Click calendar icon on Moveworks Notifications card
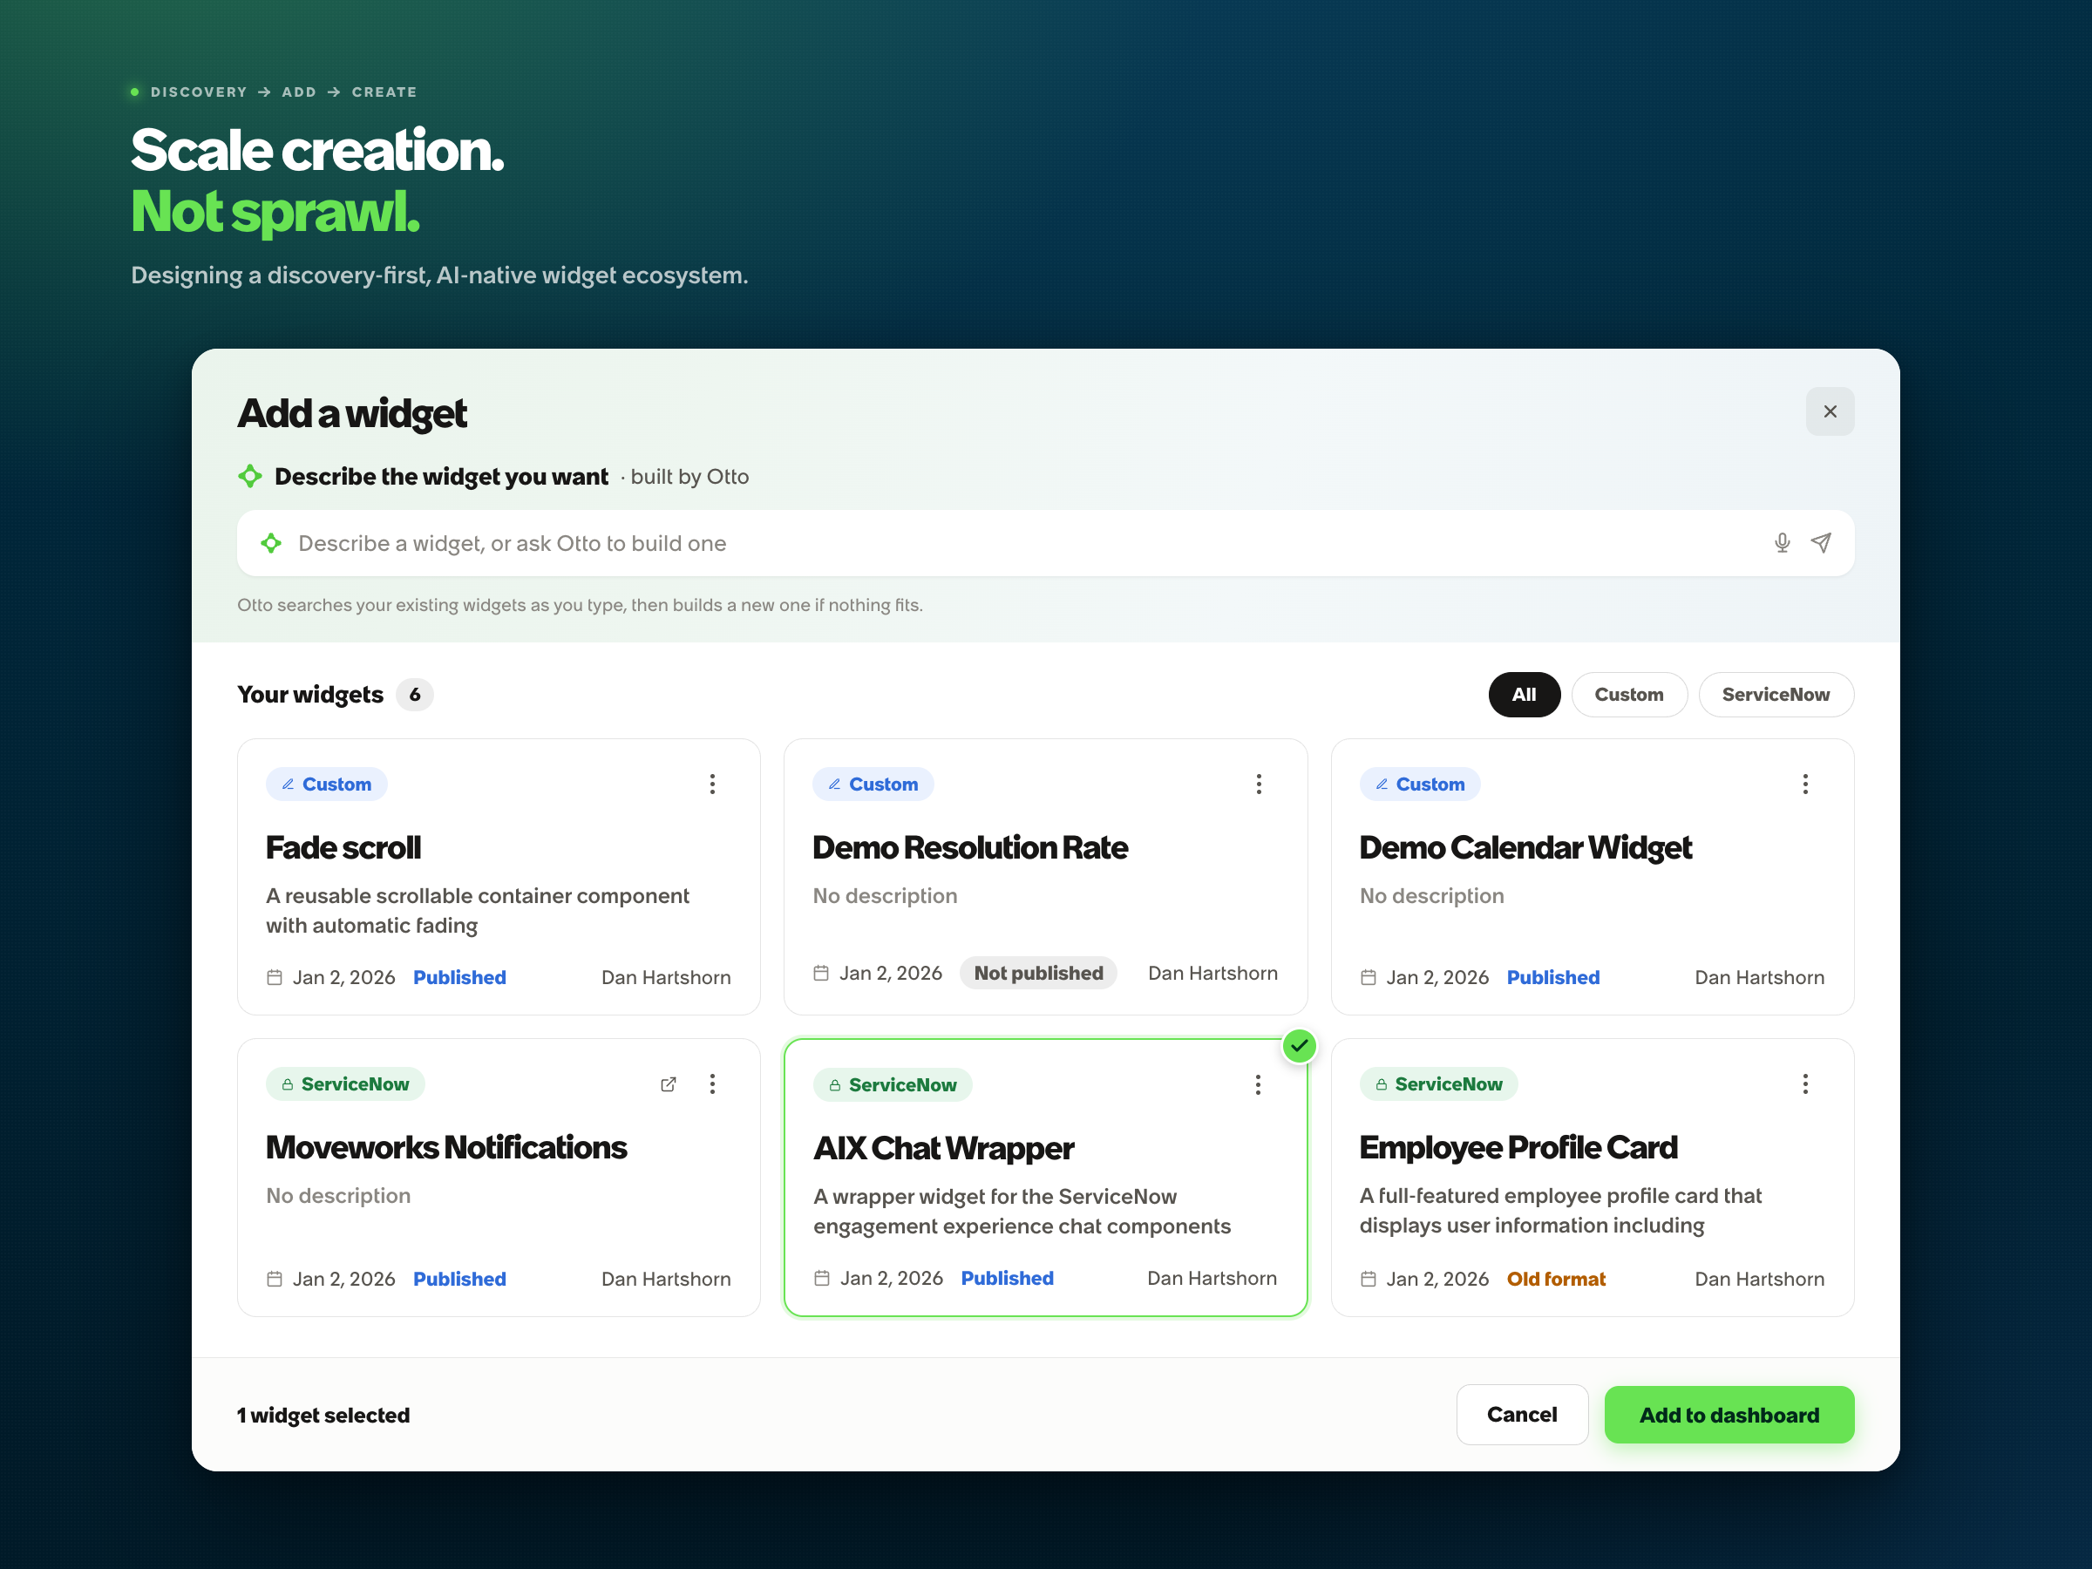Screen dimensions: 2092x1569 point(275,1279)
